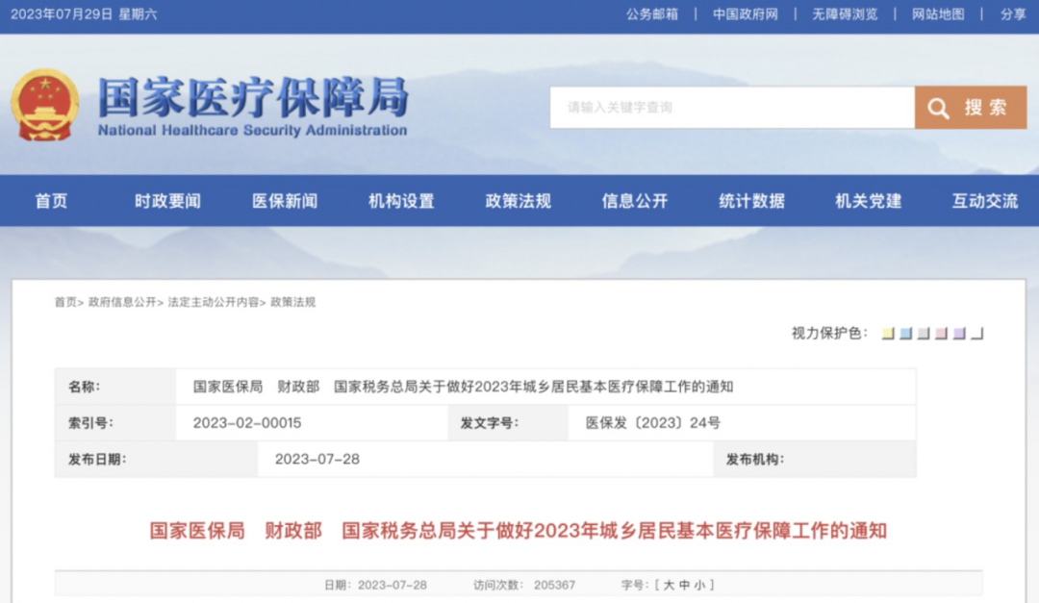Set font size to 大 (large)

669,585
